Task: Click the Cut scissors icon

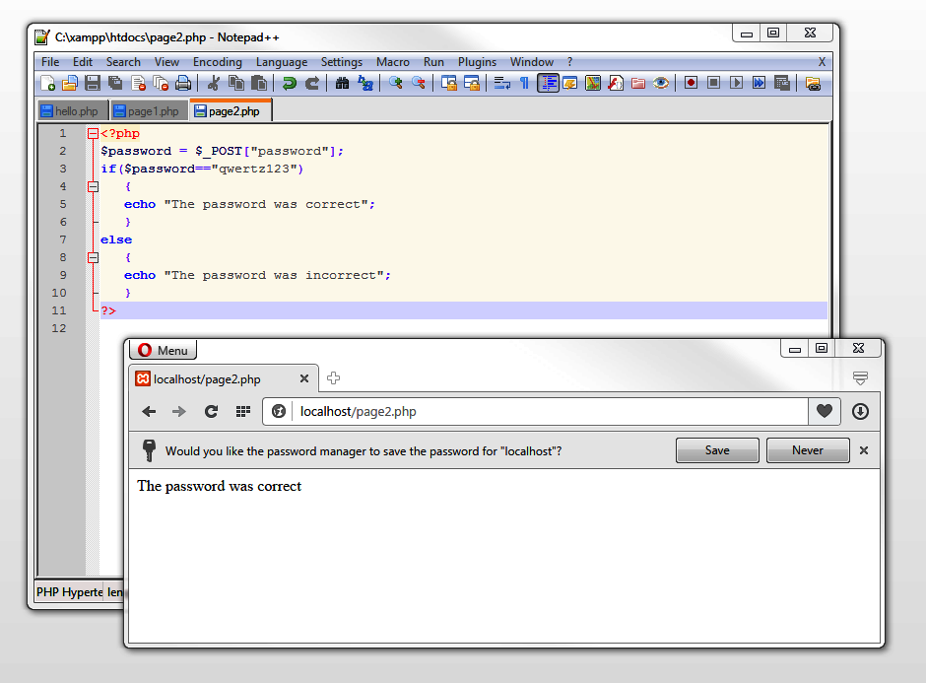Action: pyautogui.click(x=213, y=84)
